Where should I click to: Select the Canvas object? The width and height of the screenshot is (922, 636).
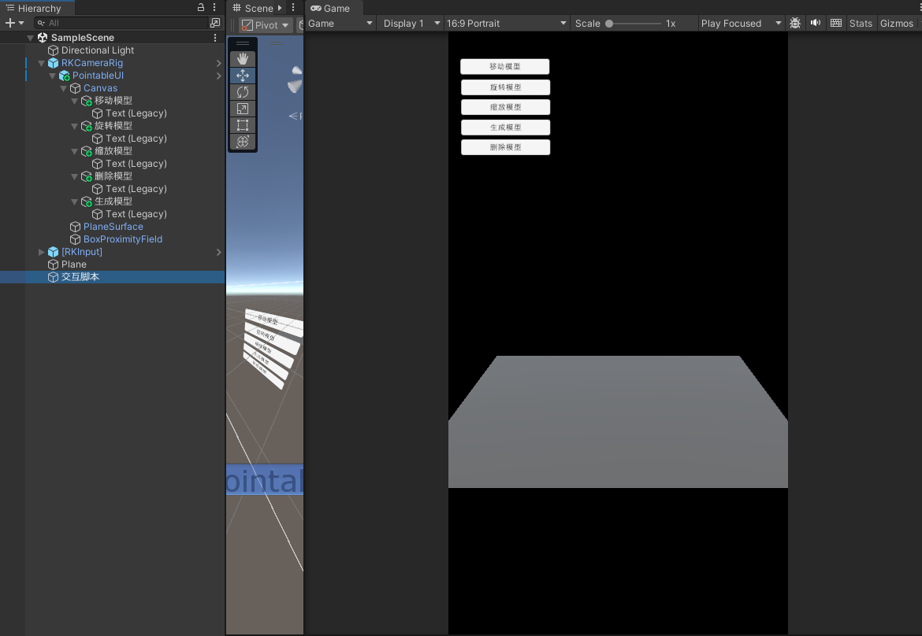pyautogui.click(x=100, y=88)
